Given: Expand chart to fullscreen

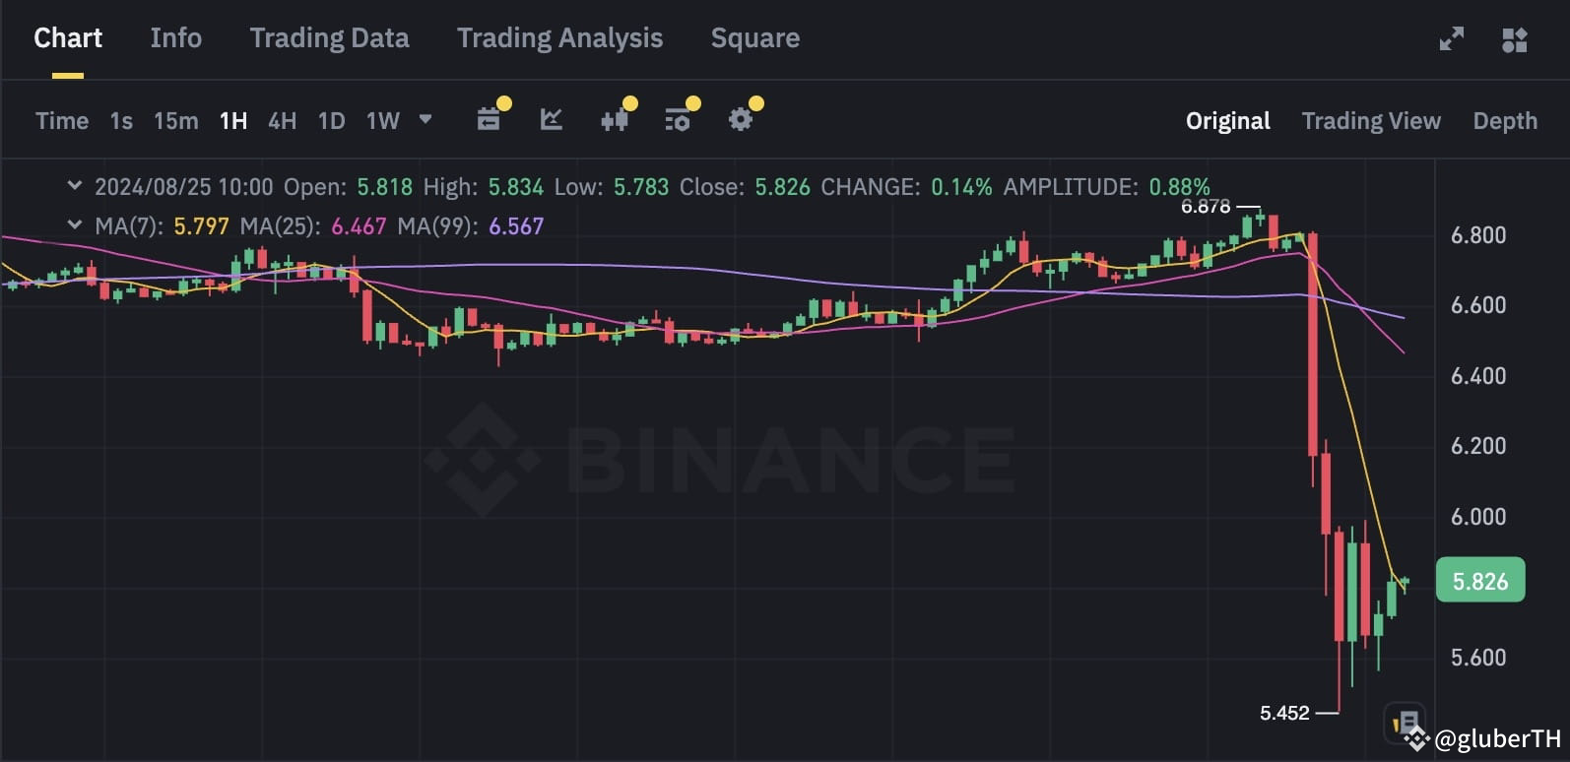Looking at the screenshot, I should point(1452,39).
